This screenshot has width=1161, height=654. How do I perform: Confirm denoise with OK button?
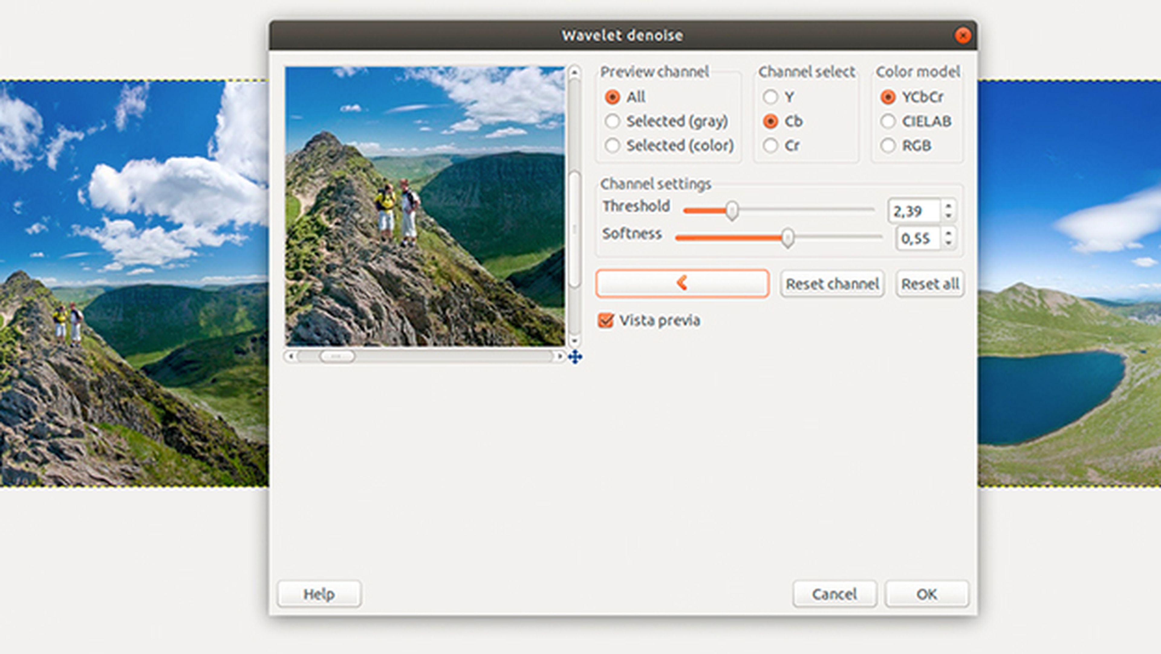point(926,594)
